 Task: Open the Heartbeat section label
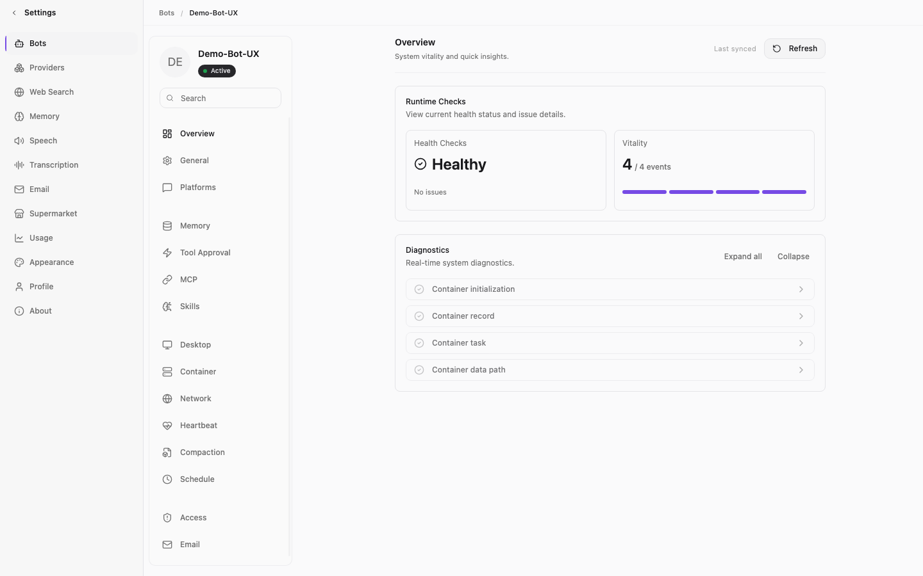(x=199, y=426)
